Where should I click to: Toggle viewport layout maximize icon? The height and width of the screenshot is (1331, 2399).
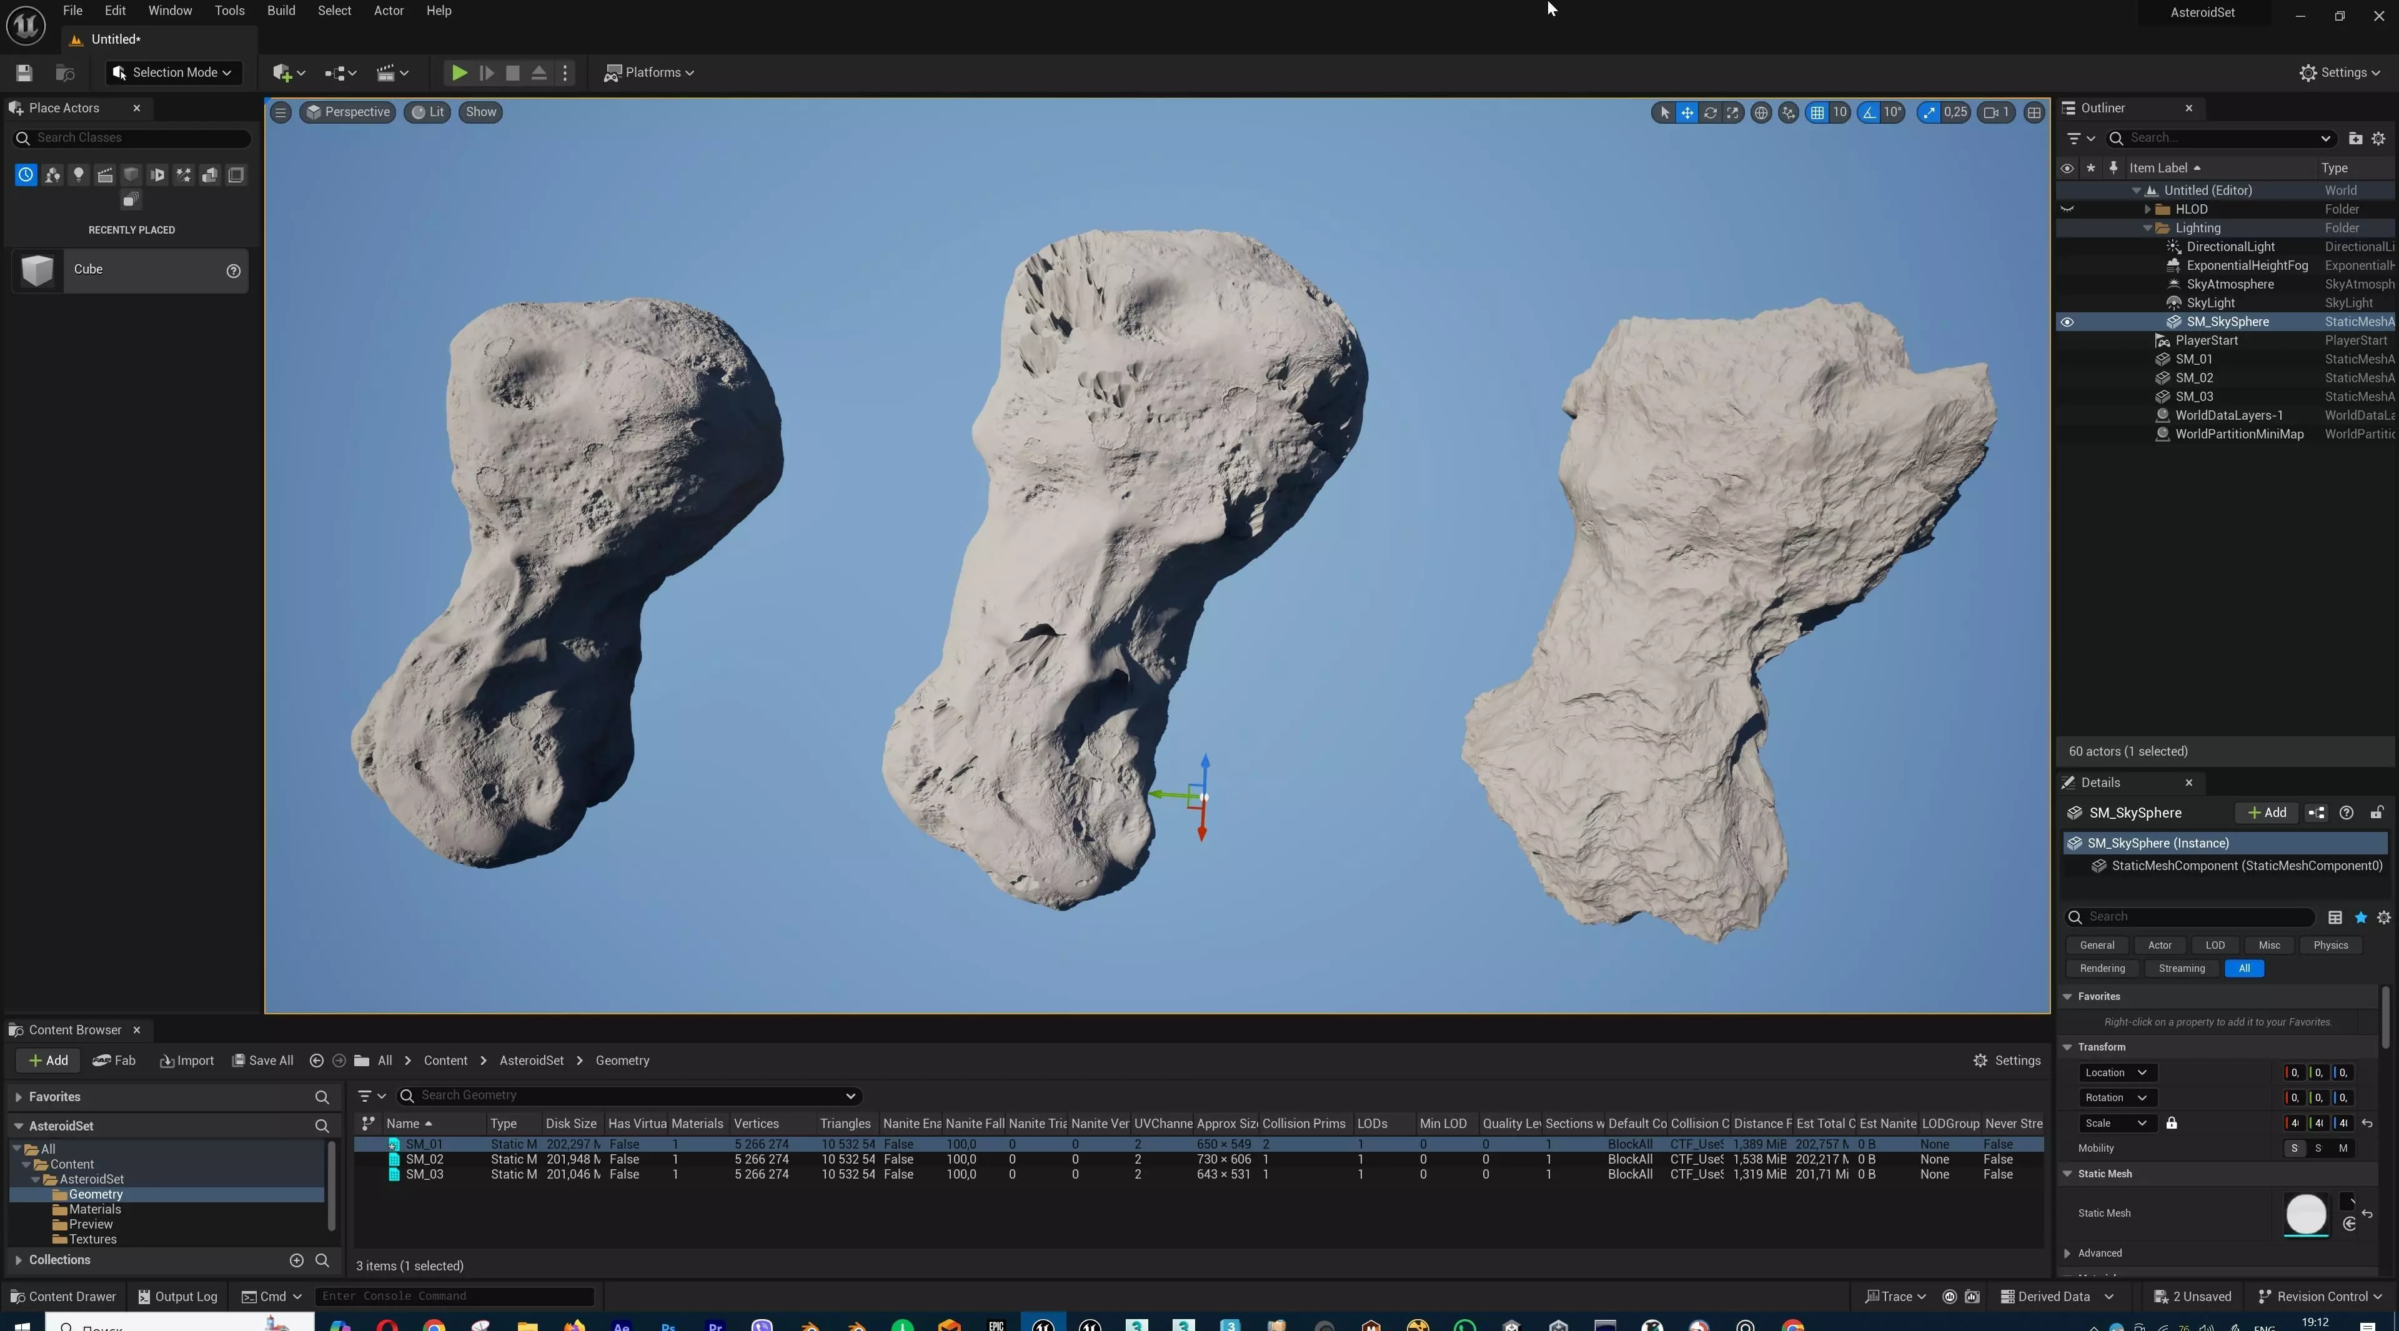(2034, 112)
